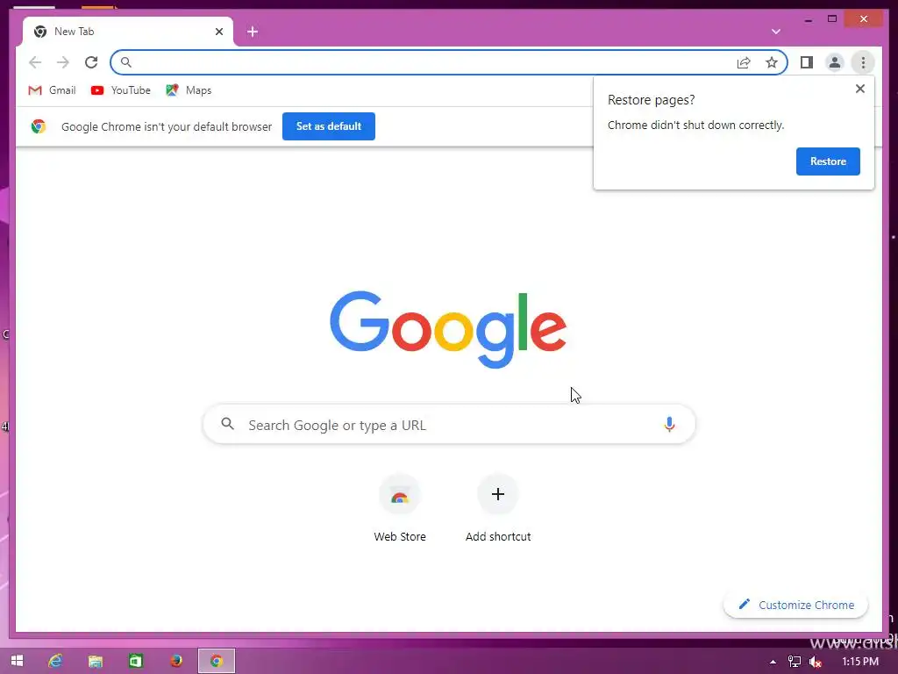Open the Windows Start button
The width and height of the screenshot is (898, 674).
pyautogui.click(x=17, y=661)
